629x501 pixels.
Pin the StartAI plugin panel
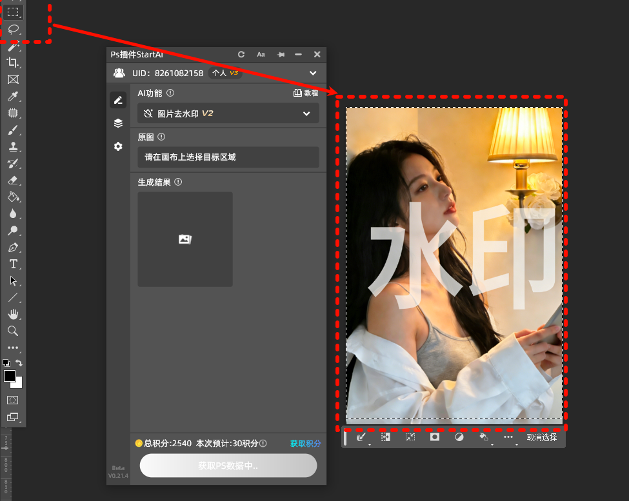pyautogui.click(x=281, y=55)
